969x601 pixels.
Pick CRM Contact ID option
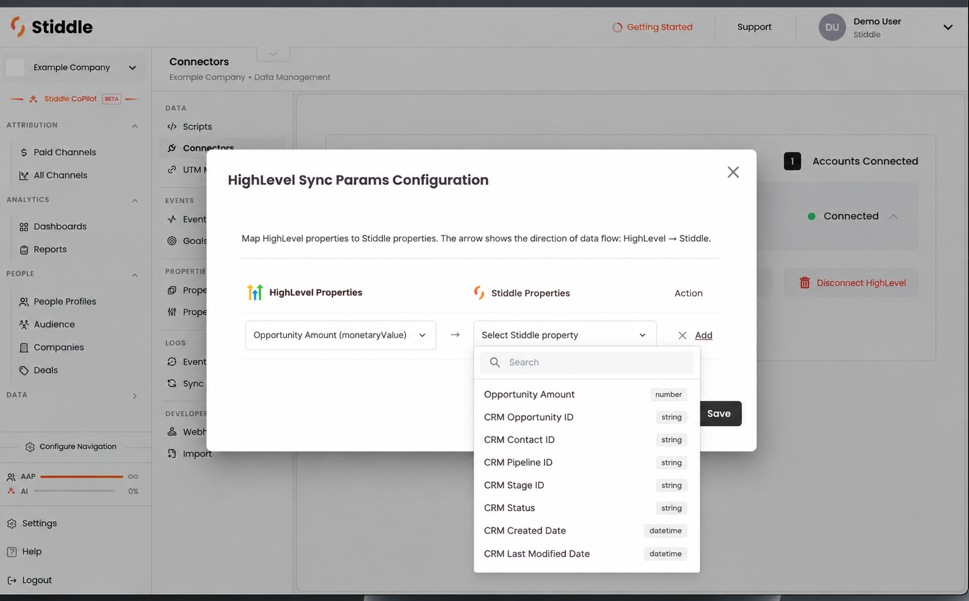click(587, 440)
